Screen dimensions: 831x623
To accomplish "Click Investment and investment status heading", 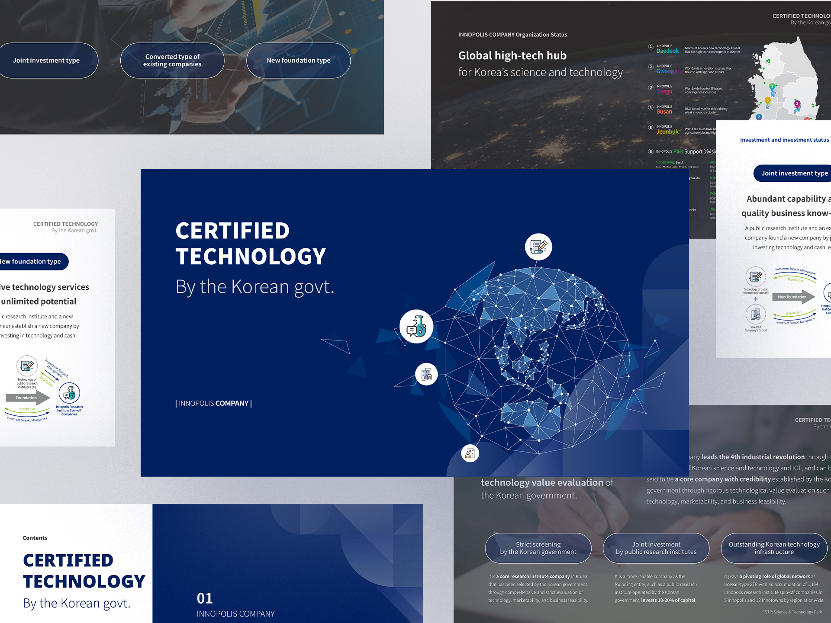I will click(784, 140).
